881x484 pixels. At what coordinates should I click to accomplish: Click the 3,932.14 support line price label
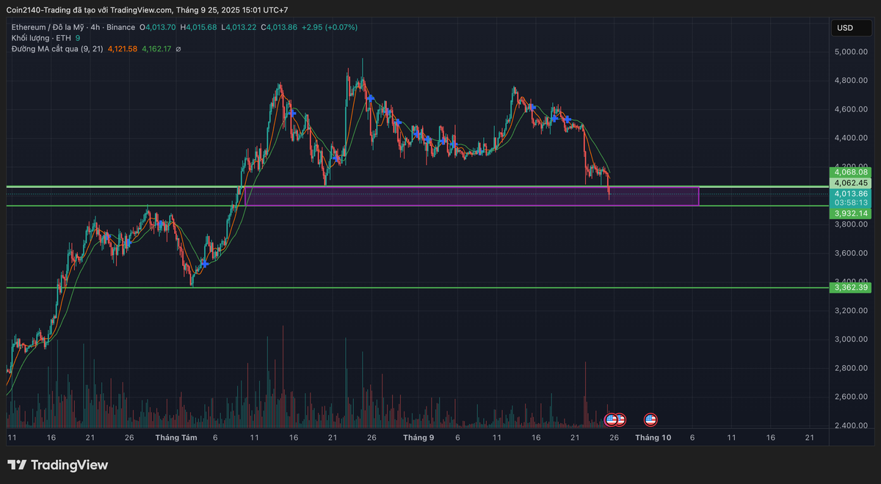click(851, 213)
